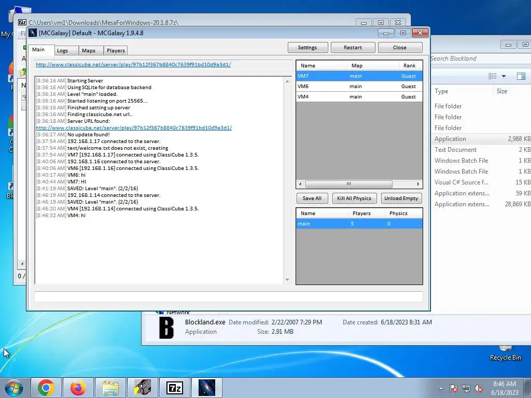Image resolution: width=531 pixels, height=398 pixels.
Task: Click the log scroll down arrow
Action: click(287, 280)
